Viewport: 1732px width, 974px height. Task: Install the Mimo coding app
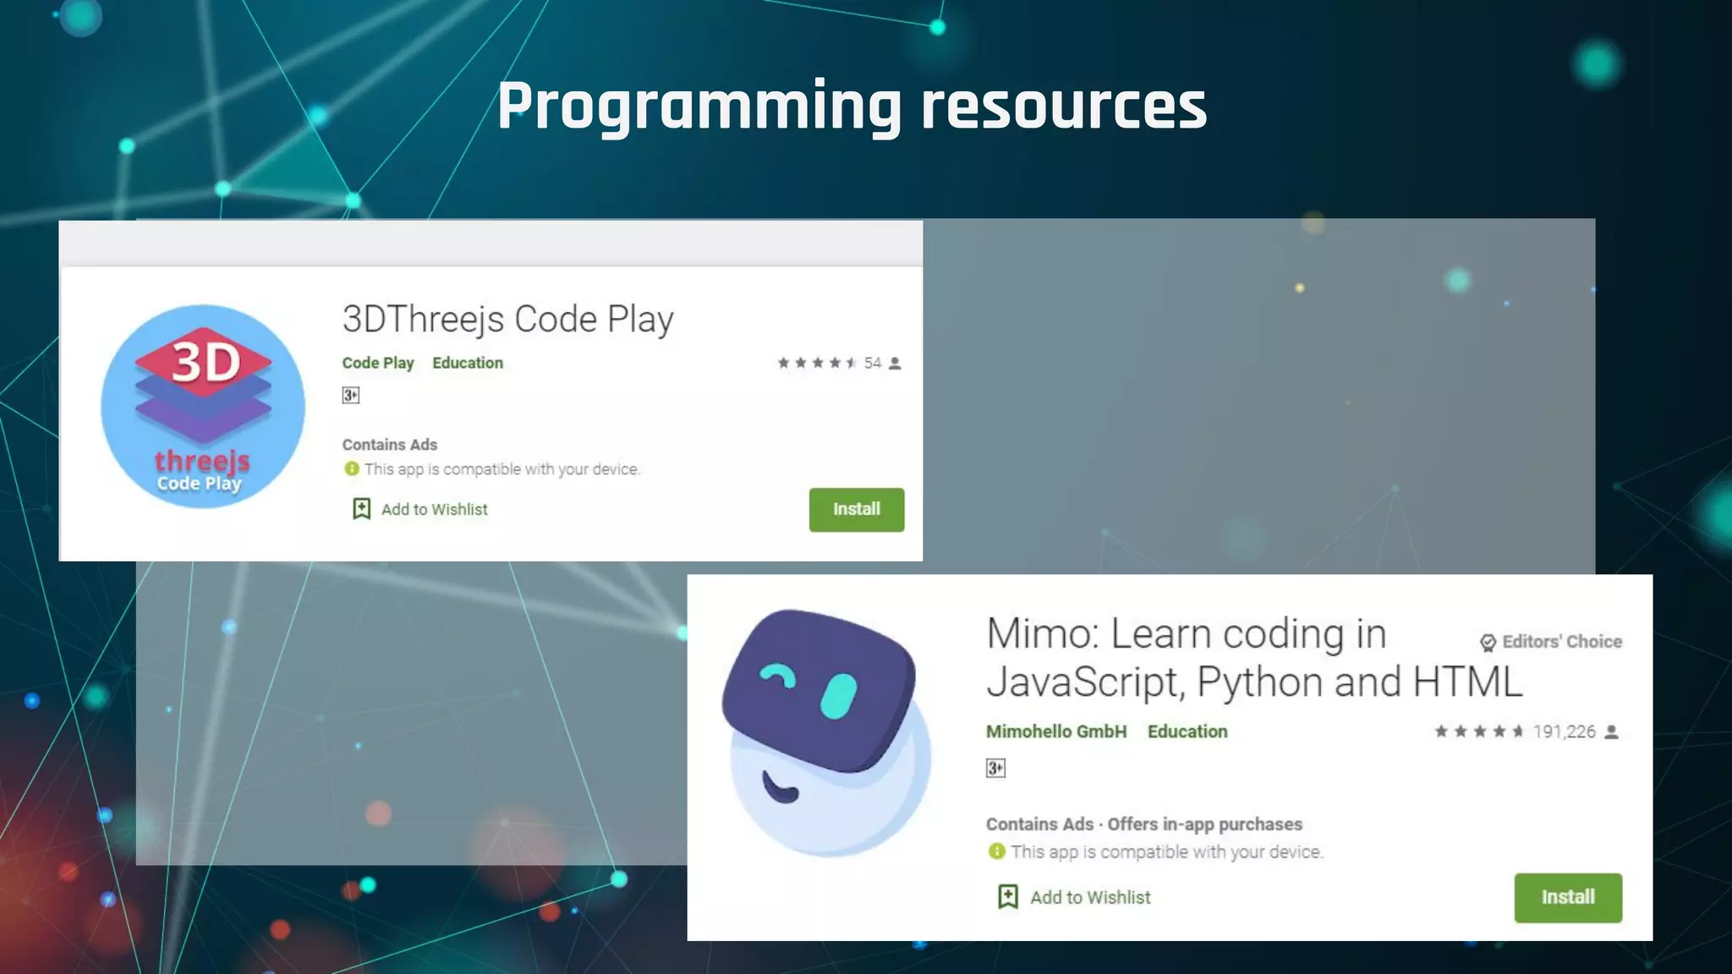click(1567, 897)
